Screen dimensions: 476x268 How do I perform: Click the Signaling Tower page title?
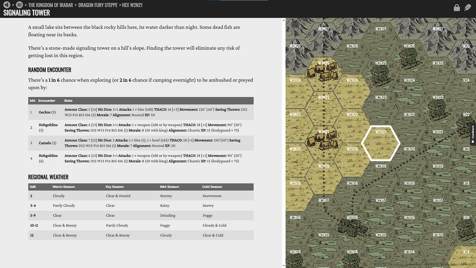click(x=26, y=13)
